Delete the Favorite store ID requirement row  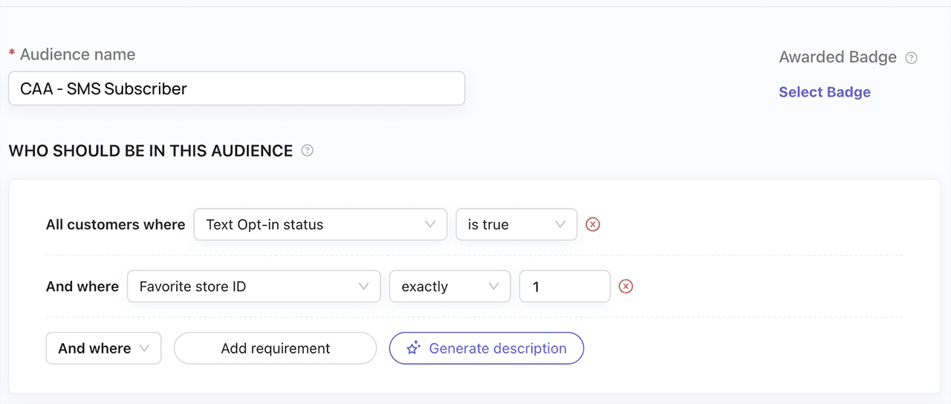[x=626, y=287]
